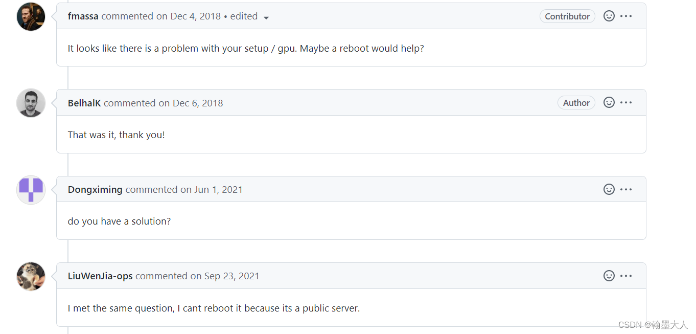696x334 pixels.
Task: Open Dongximing's purple identicon avatar
Action: click(x=31, y=190)
